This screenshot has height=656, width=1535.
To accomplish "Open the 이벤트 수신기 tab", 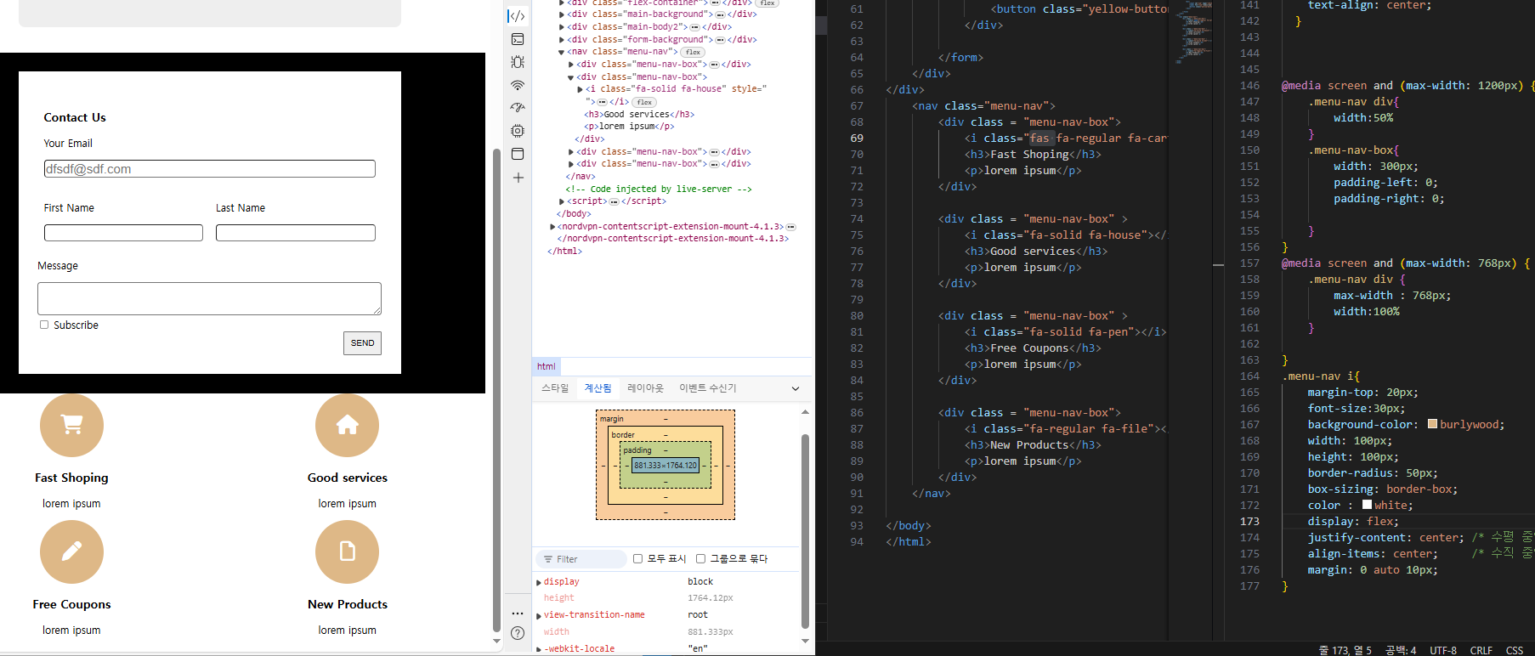I will (707, 387).
